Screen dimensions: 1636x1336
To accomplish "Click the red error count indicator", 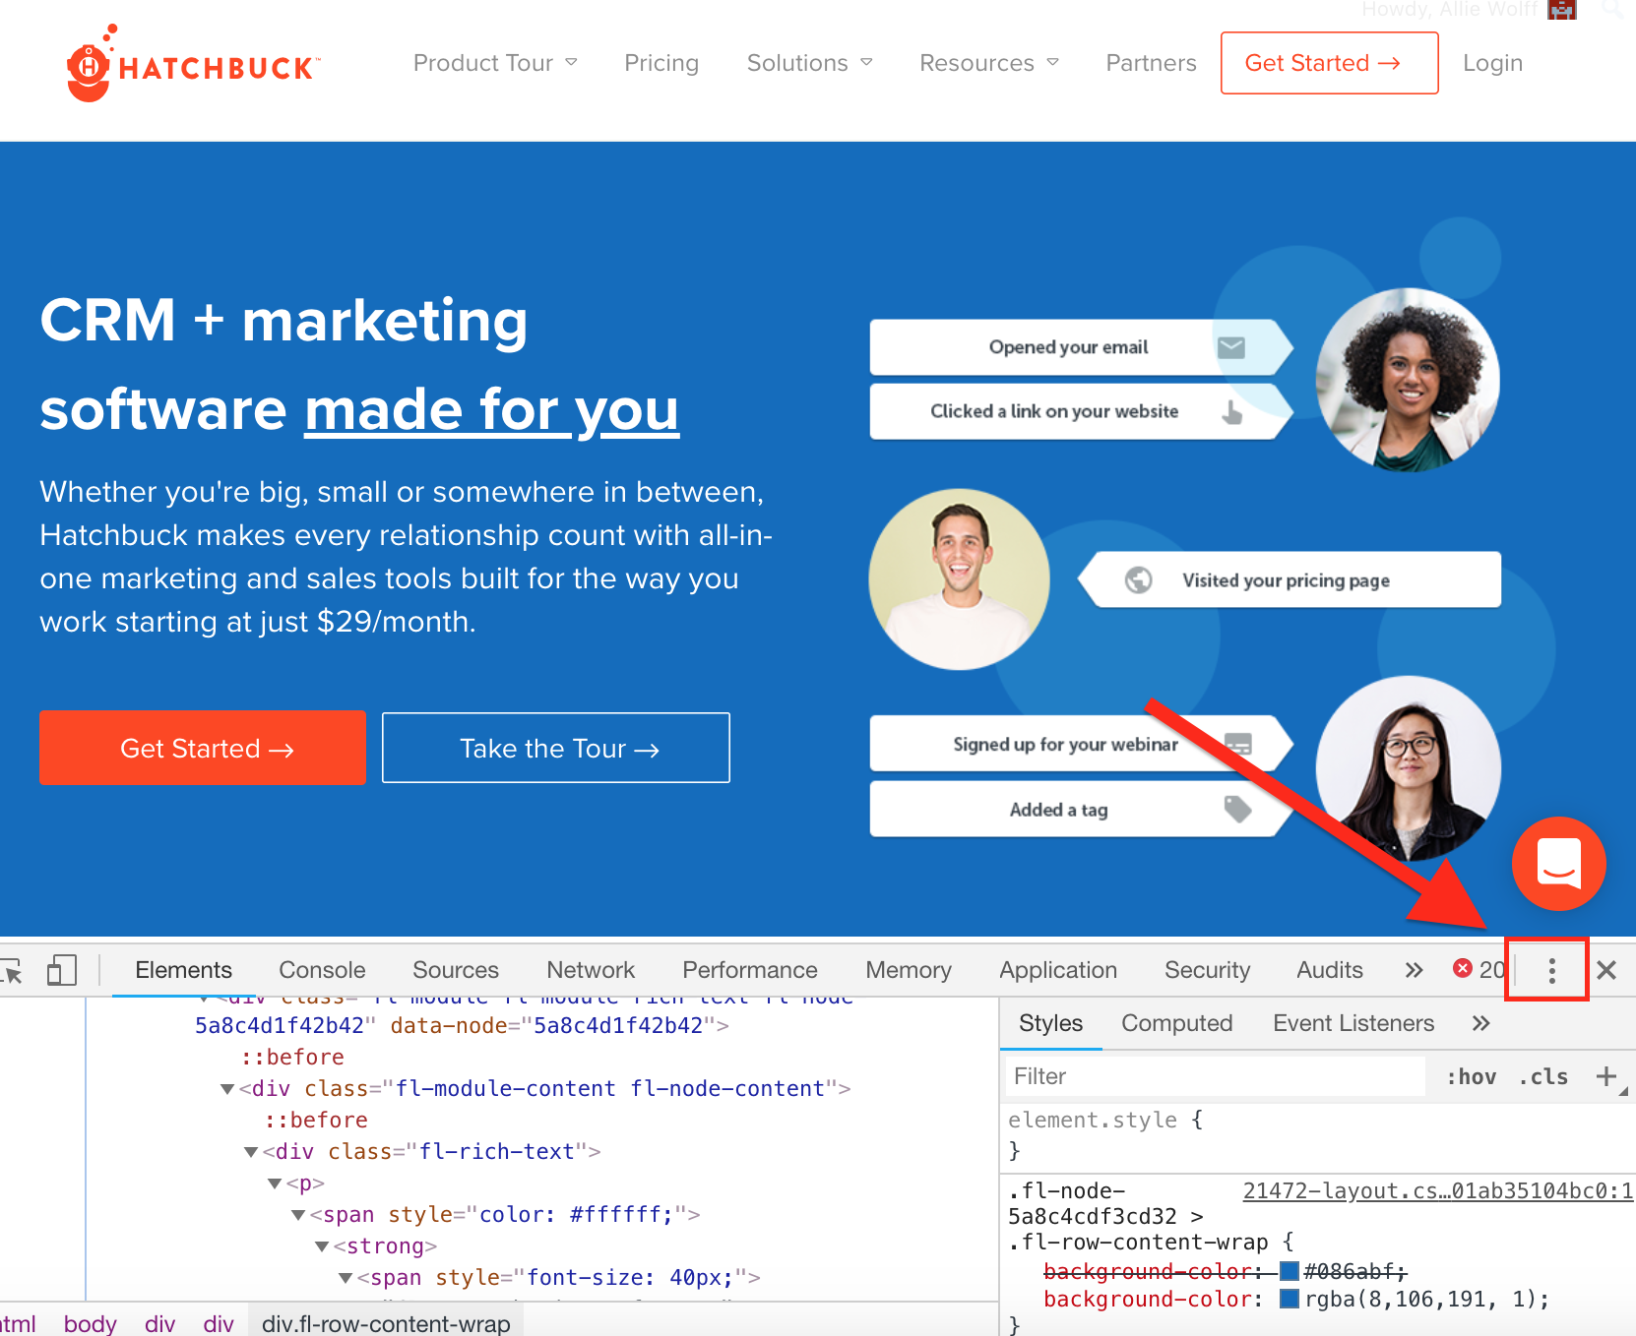I will point(1479,970).
